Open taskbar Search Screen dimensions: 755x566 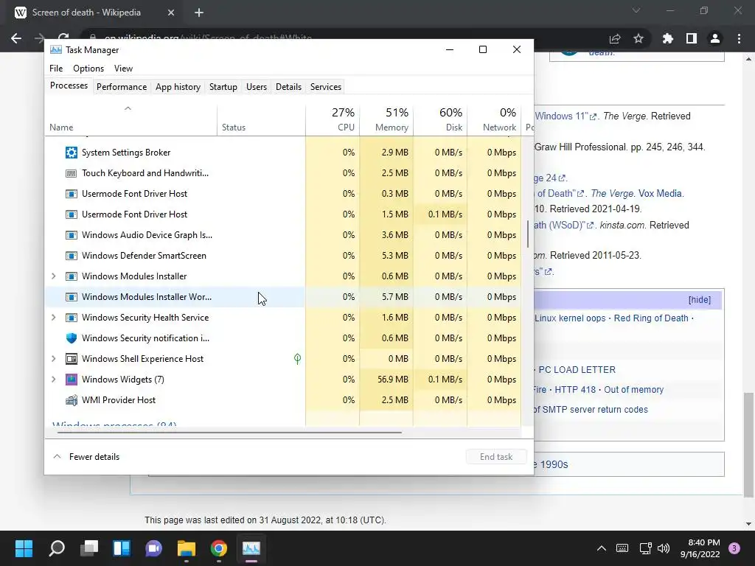click(57, 548)
